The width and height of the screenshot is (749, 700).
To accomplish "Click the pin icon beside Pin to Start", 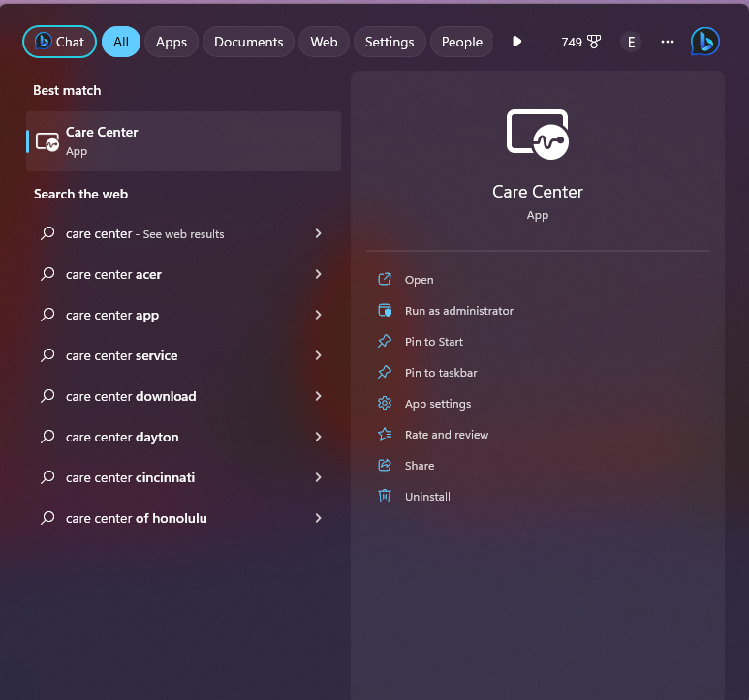I will pyautogui.click(x=385, y=341).
